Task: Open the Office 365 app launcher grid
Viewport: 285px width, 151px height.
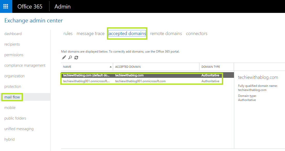Action: [6, 6]
